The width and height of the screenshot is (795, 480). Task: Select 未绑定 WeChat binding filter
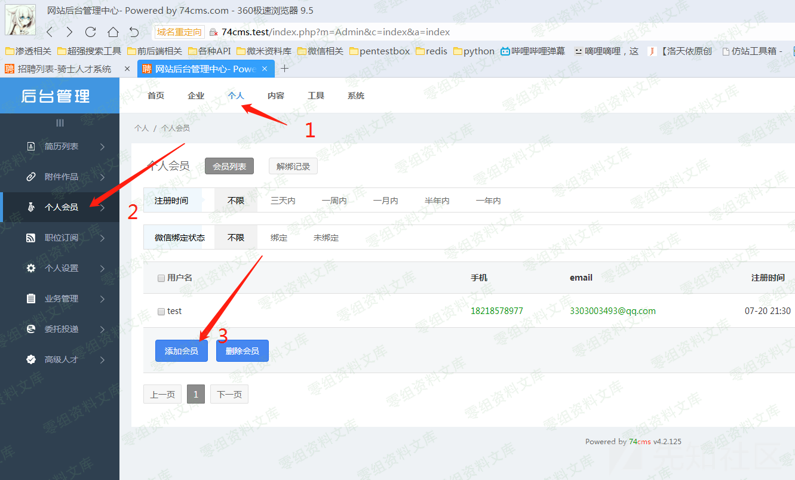[326, 238]
